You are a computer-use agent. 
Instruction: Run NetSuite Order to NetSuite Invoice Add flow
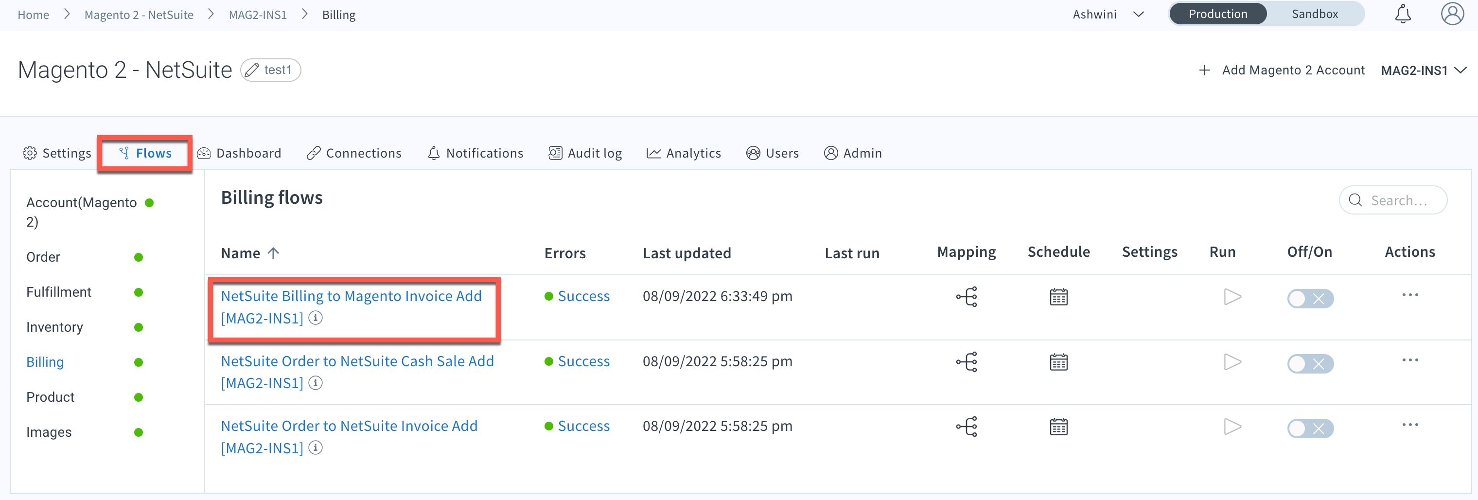click(x=1232, y=427)
